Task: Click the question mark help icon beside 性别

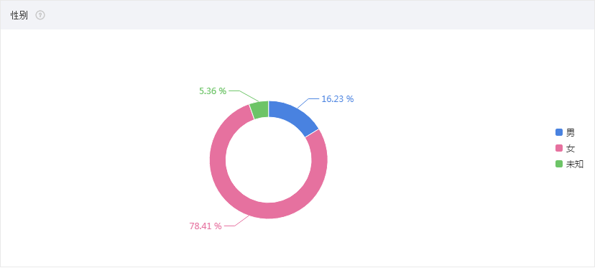Action: click(x=40, y=16)
